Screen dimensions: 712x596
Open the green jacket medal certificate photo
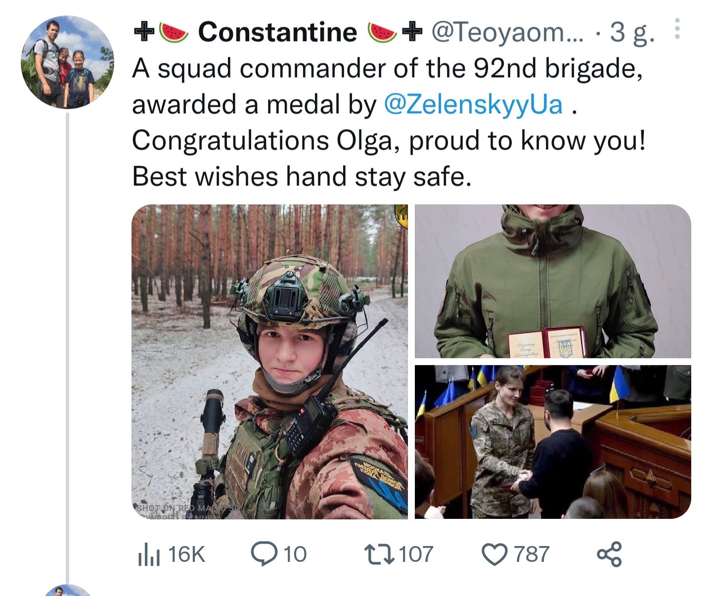(553, 281)
